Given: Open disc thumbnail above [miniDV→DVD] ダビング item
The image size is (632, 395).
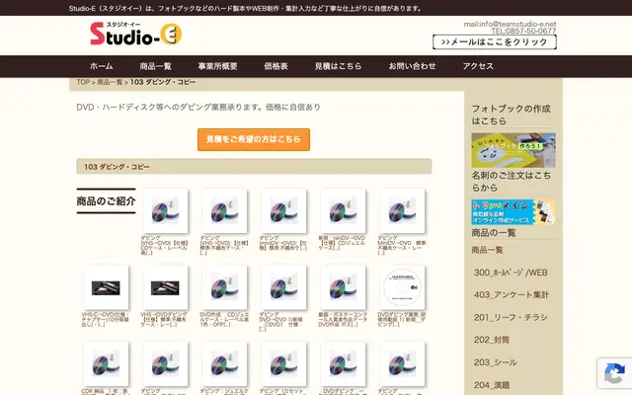Looking at the screenshot, I should [283, 210].
